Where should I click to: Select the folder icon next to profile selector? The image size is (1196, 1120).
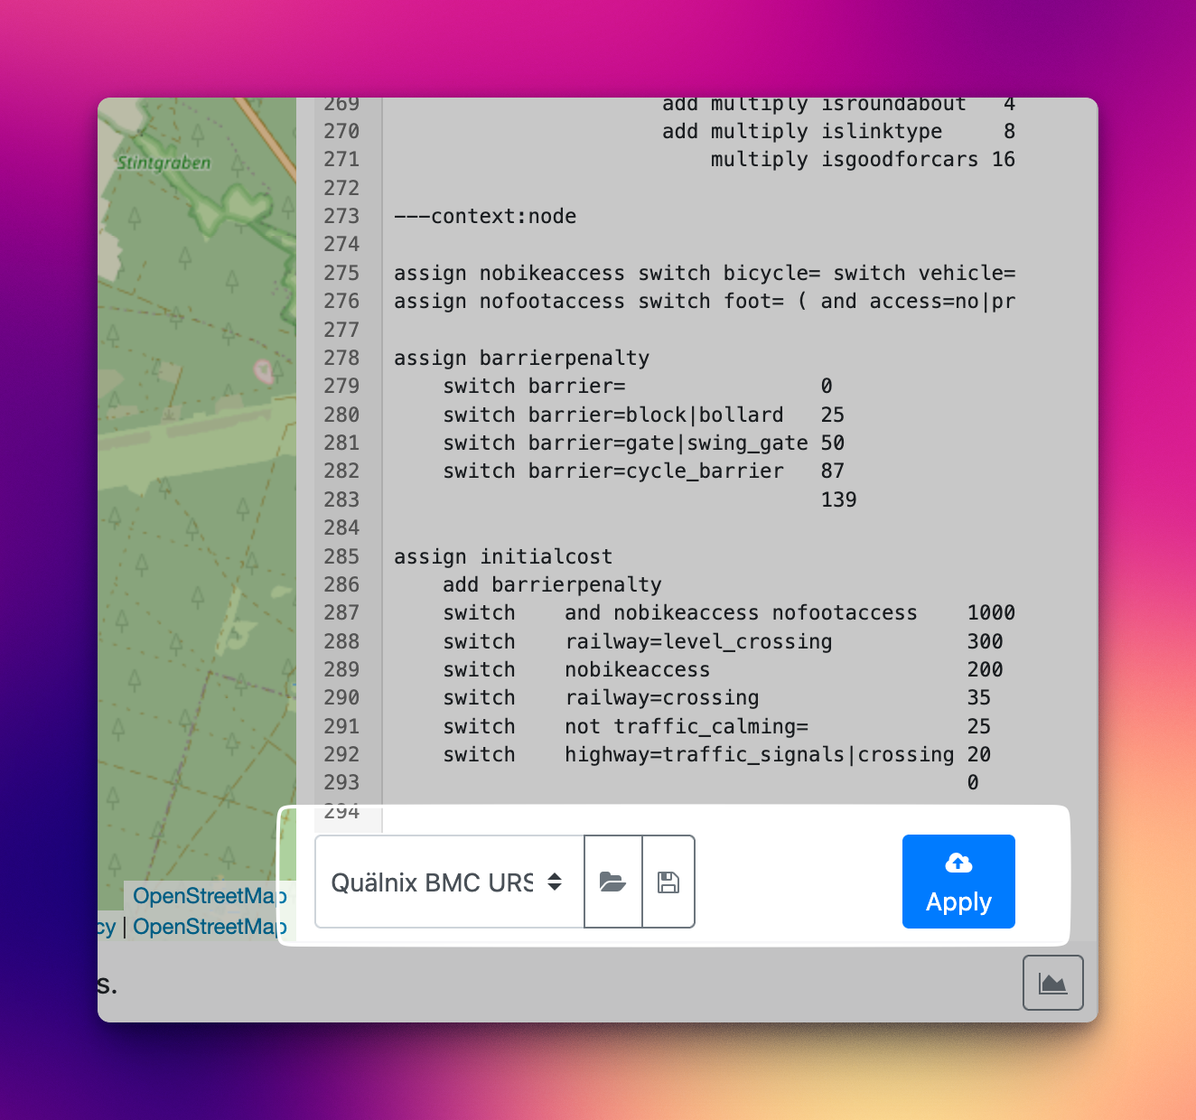612,882
